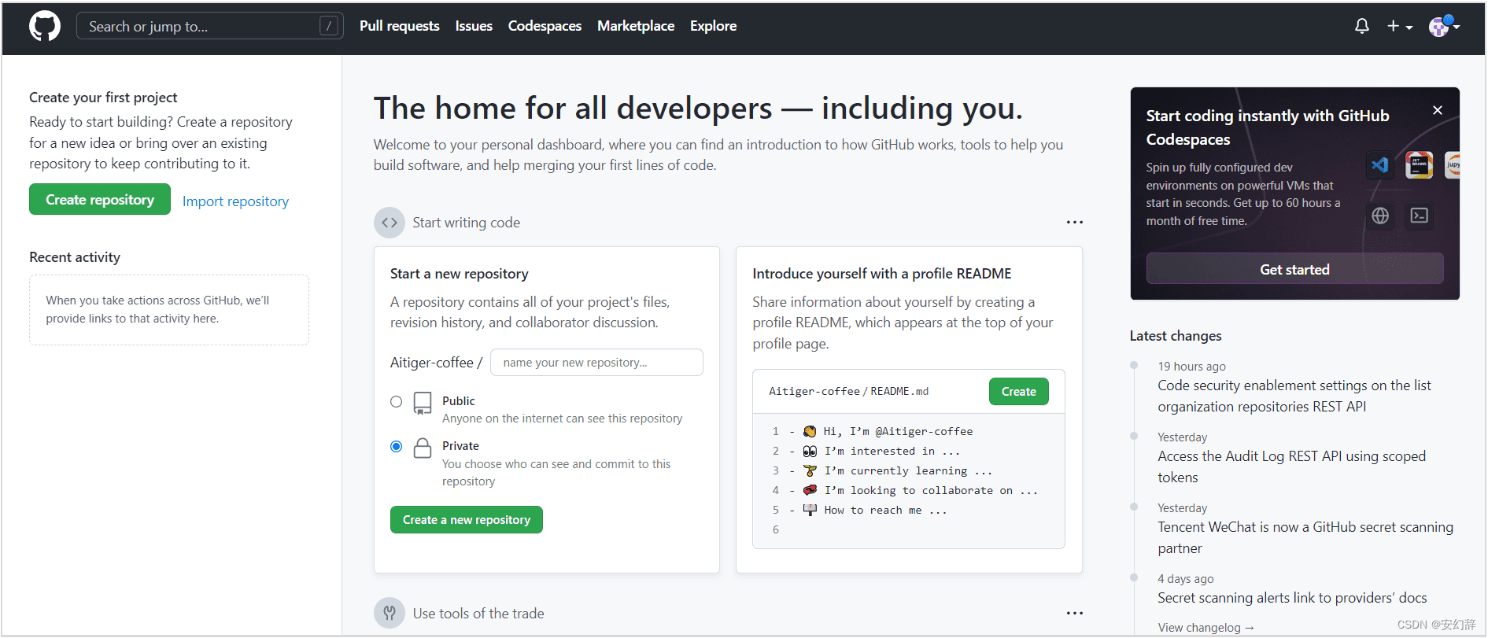Viewport: 1488px width, 638px height.
Task: Click Get started for Codespaces
Action: (x=1294, y=269)
